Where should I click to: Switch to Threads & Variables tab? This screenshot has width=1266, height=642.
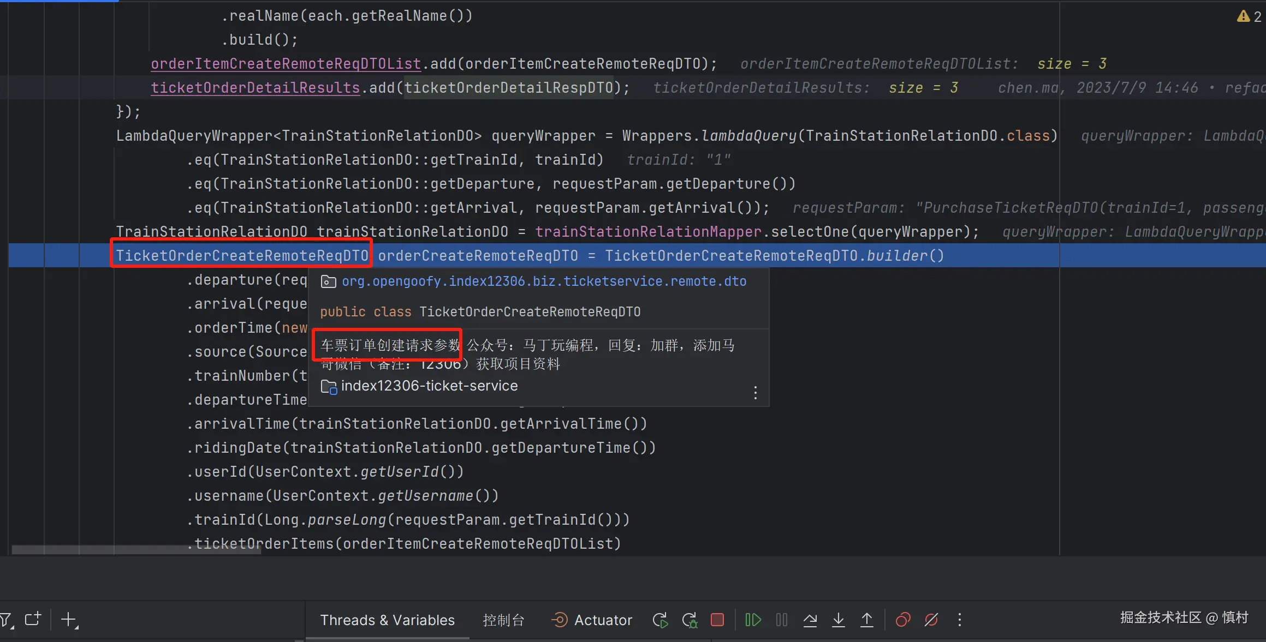(x=387, y=620)
